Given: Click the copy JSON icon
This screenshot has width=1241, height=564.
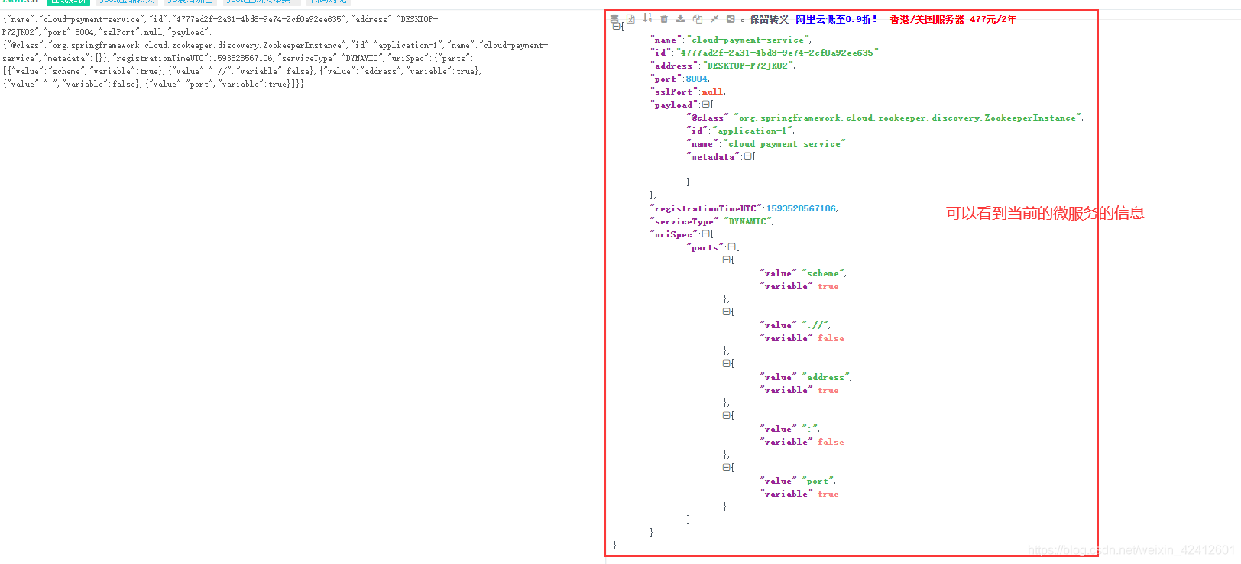Looking at the screenshot, I should pyautogui.click(x=697, y=19).
